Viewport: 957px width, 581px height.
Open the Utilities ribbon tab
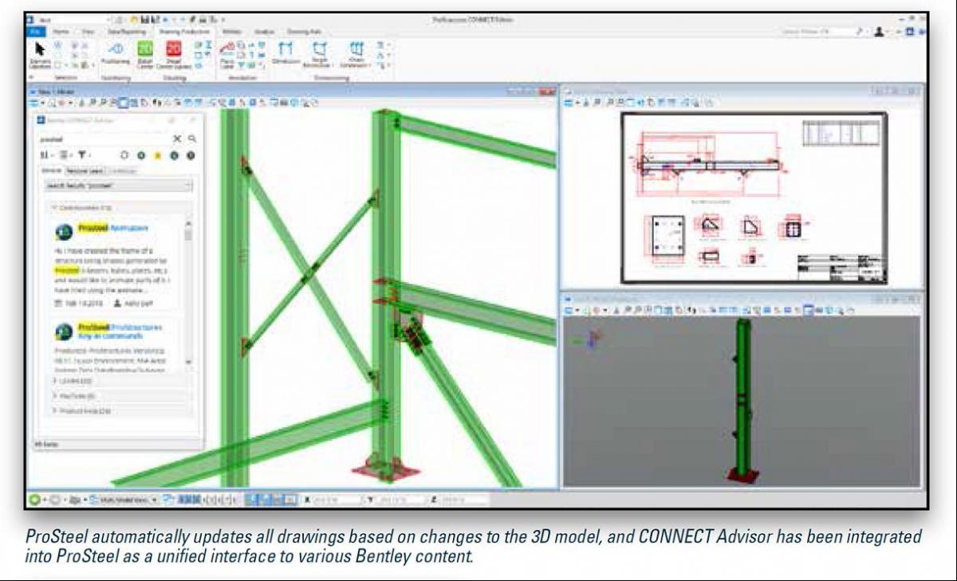pyautogui.click(x=233, y=31)
